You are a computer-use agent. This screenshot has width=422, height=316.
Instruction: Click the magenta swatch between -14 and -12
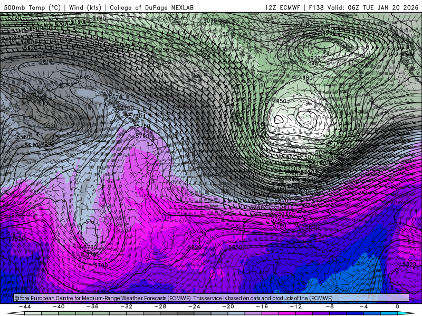[x=287, y=313]
